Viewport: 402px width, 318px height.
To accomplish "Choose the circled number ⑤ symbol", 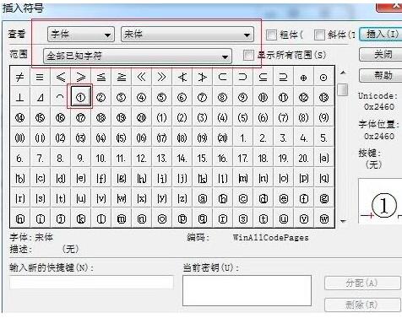I will point(161,97).
